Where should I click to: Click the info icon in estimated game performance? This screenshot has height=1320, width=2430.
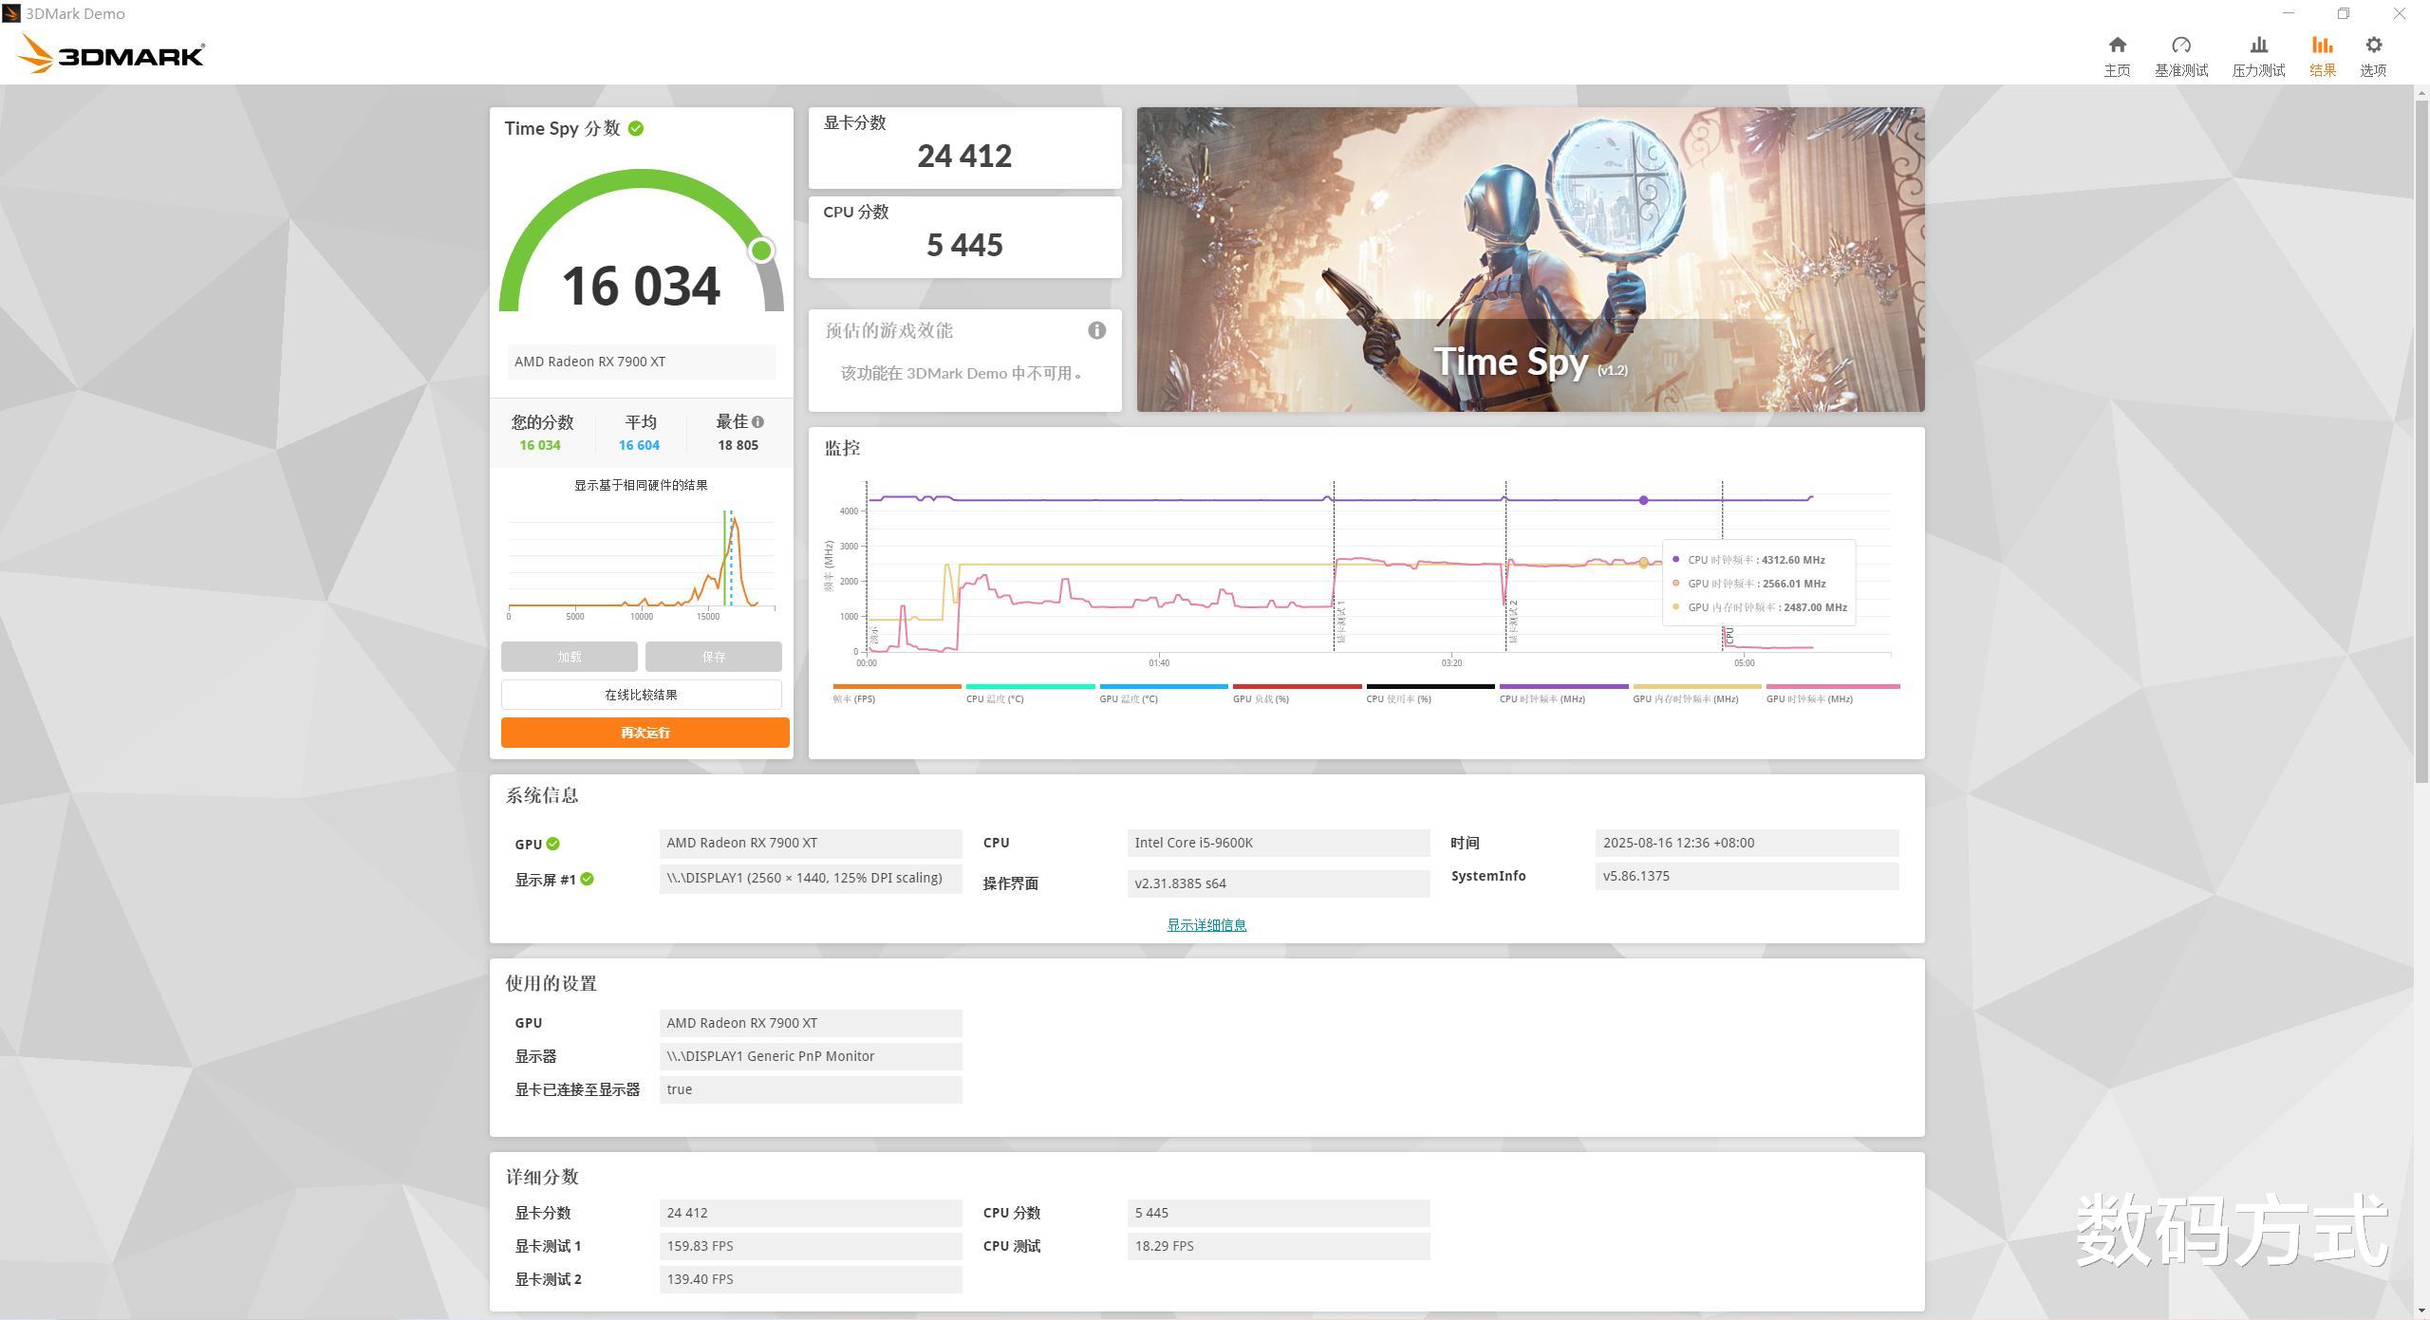pos(1096,330)
